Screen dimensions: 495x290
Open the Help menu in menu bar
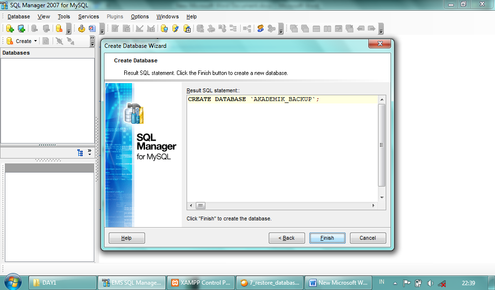(x=191, y=17)
